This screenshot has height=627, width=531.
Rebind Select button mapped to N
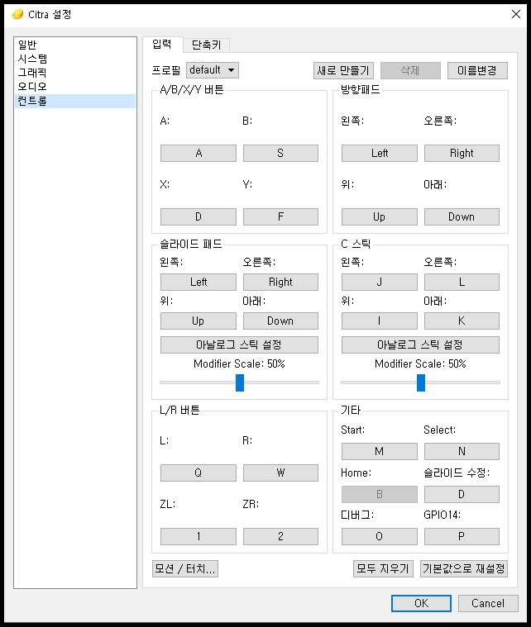(462, 451)
